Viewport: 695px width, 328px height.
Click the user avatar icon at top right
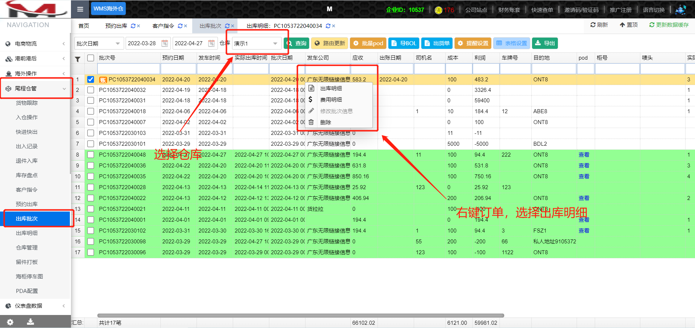click(681, 10)
